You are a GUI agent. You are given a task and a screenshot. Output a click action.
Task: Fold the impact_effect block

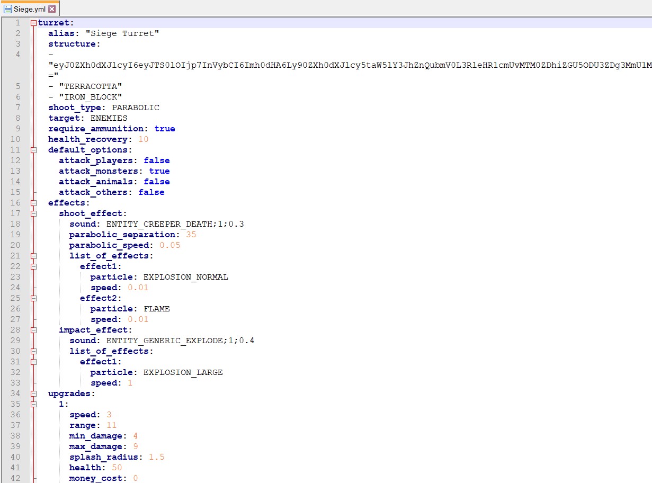[33, 330]
